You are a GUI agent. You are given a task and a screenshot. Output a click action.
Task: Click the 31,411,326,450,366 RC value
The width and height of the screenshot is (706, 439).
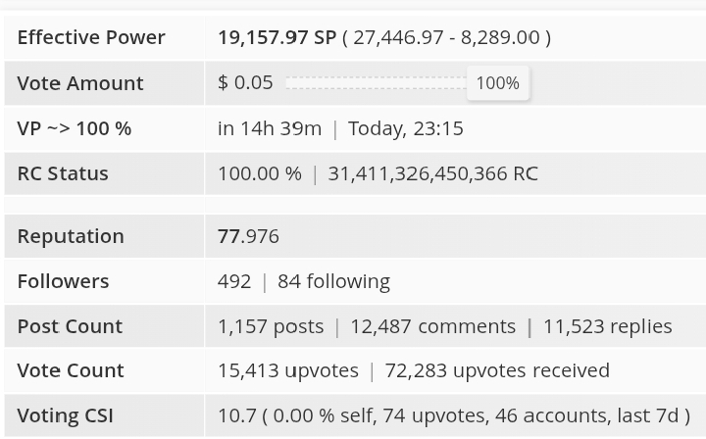click(432, 173)
